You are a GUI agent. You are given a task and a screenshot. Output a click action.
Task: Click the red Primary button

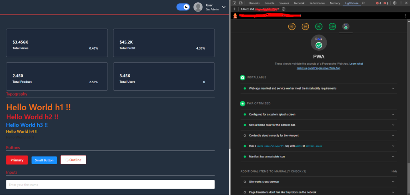17,160
